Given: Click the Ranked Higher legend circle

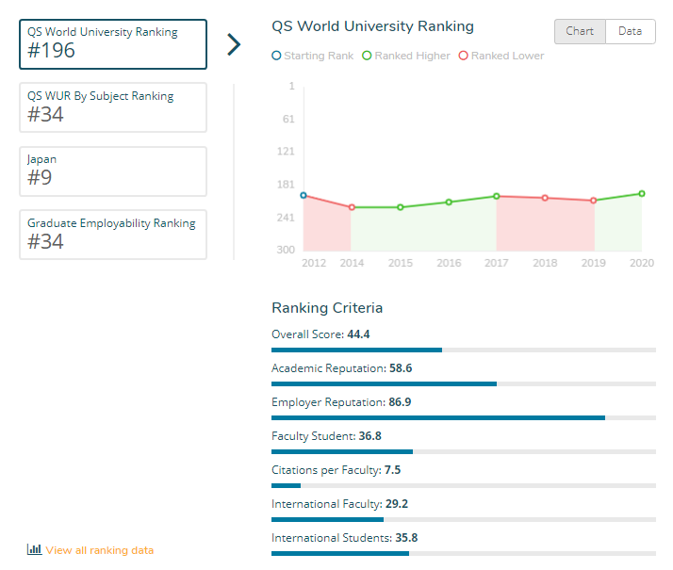Looking at the screenshot, I should click(x=367, y=56).
